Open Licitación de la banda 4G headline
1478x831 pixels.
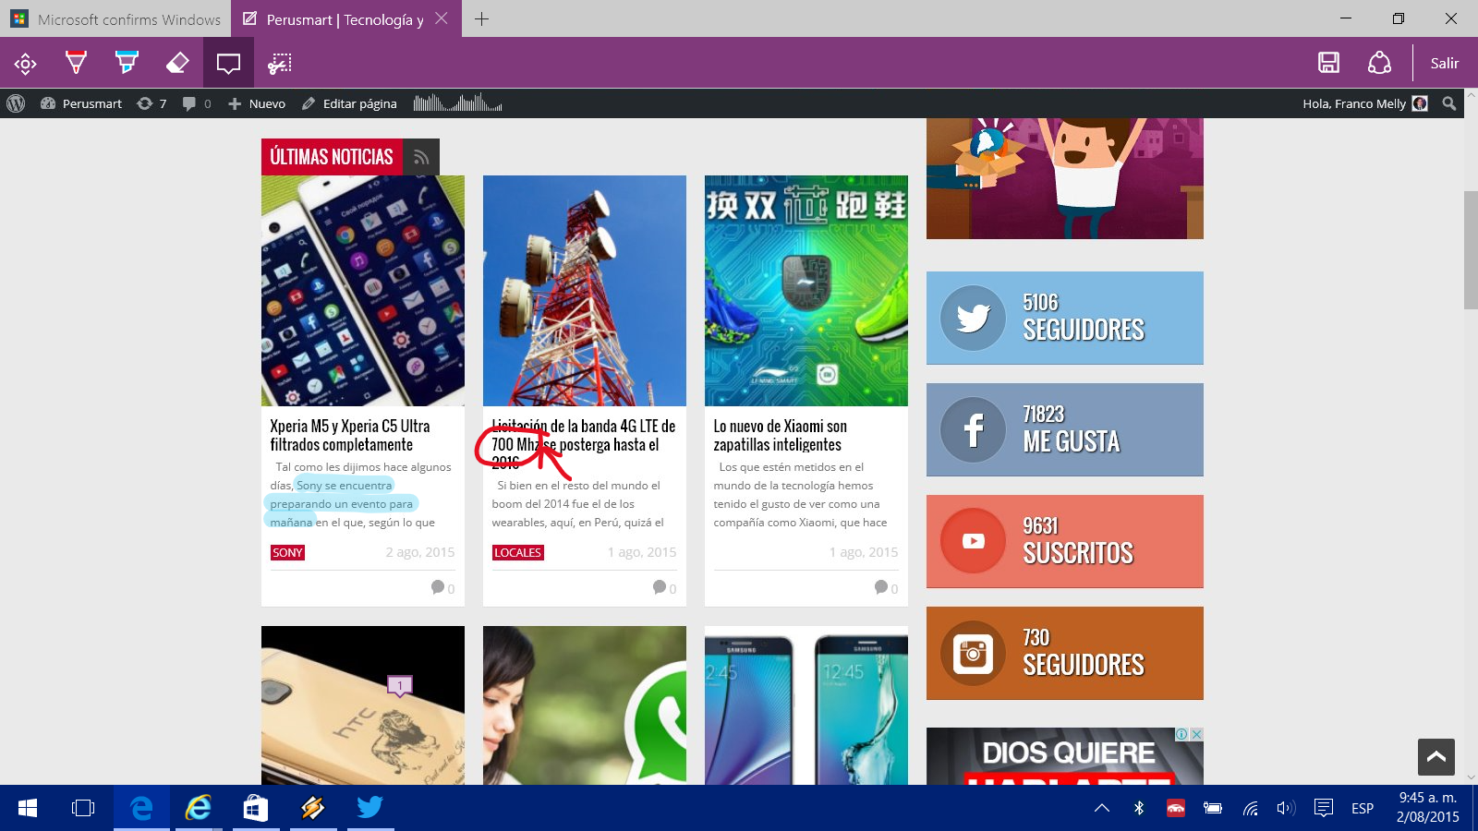pos(584,444)
